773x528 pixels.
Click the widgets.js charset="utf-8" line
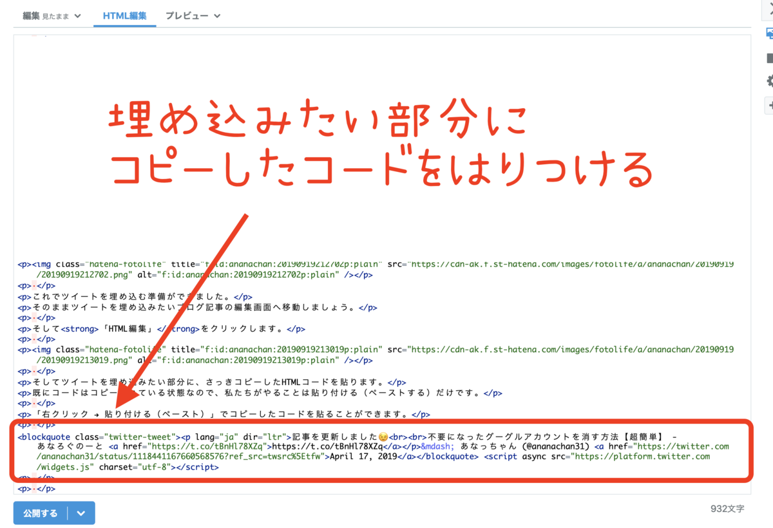pos(128,467)
